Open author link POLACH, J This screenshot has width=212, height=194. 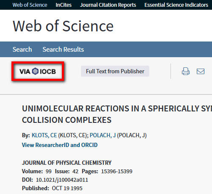[x=103, y=135]
